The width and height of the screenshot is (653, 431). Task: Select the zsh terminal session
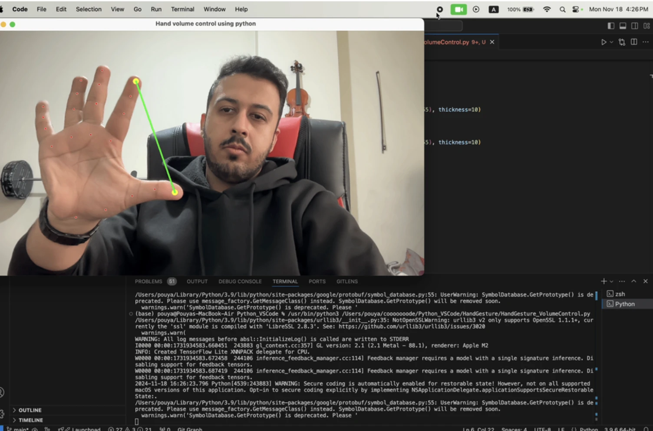[x=620, y=294]
